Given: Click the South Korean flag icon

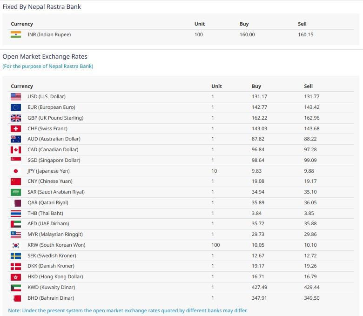Looking at the screenshot, I should tap(16, 245).
